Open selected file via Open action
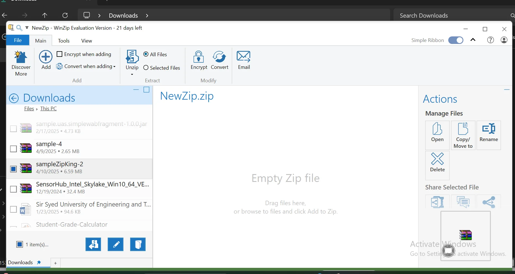 point(437,135)
